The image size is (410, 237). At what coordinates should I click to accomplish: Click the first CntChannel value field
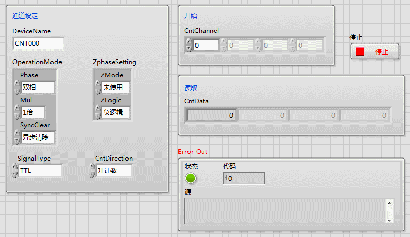coord(206,46)
